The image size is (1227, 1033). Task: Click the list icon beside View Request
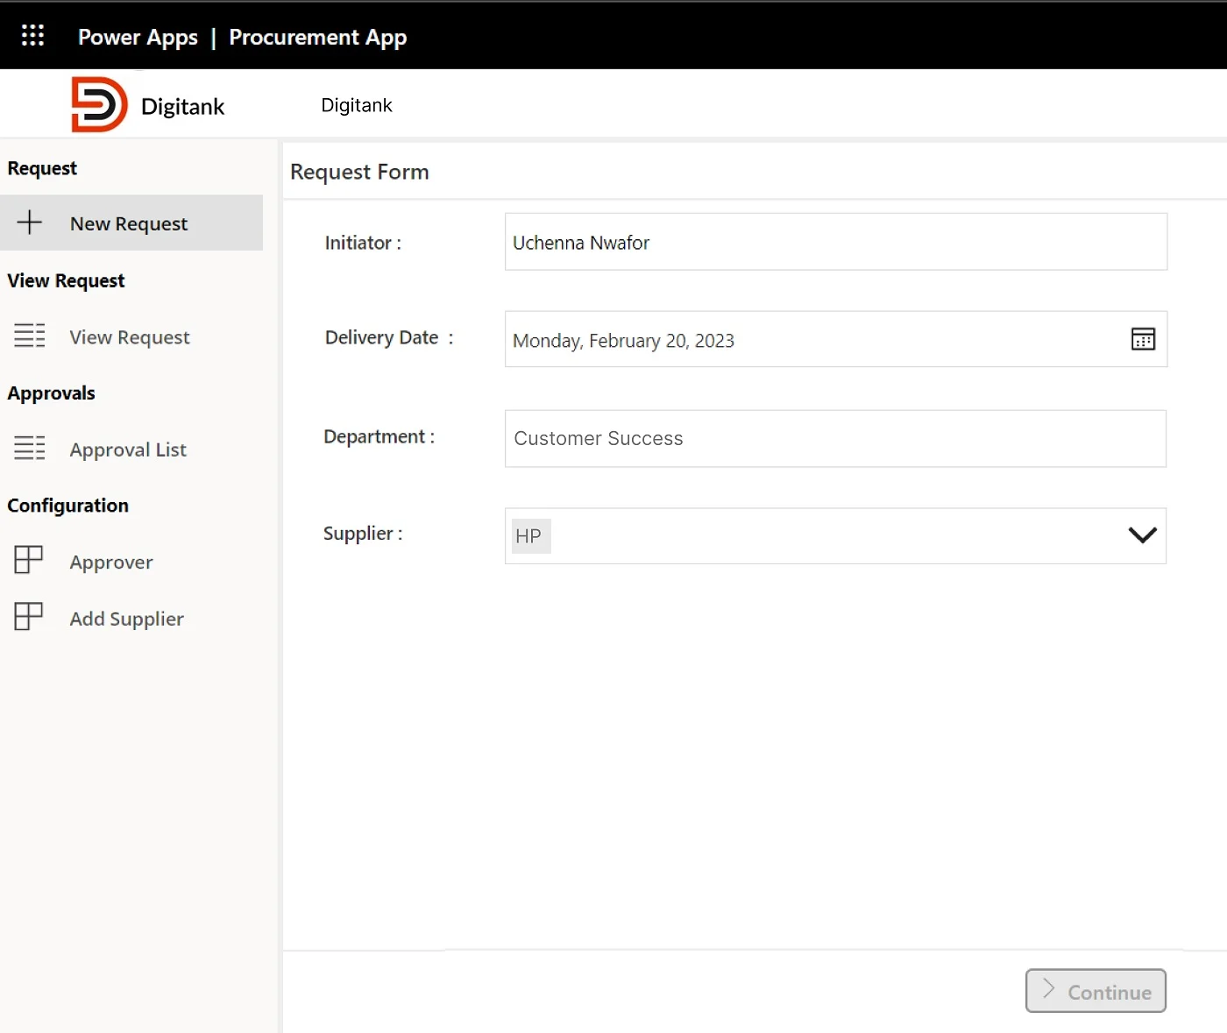click(x=30, y=336)
